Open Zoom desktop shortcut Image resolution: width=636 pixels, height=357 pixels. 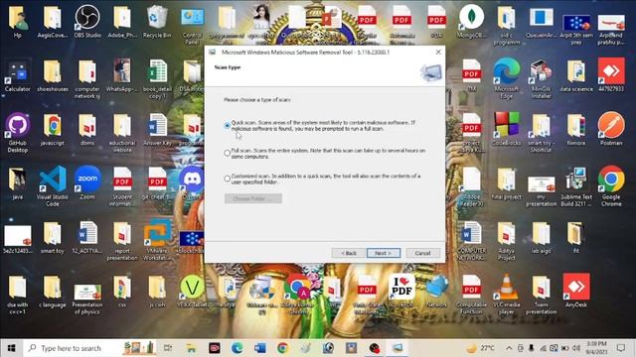(87, 182)
